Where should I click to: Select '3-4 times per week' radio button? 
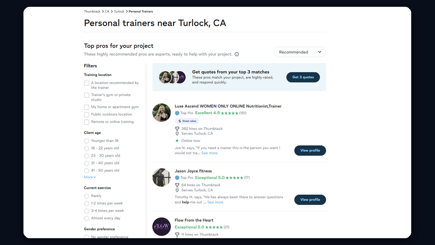pos(87,211)
